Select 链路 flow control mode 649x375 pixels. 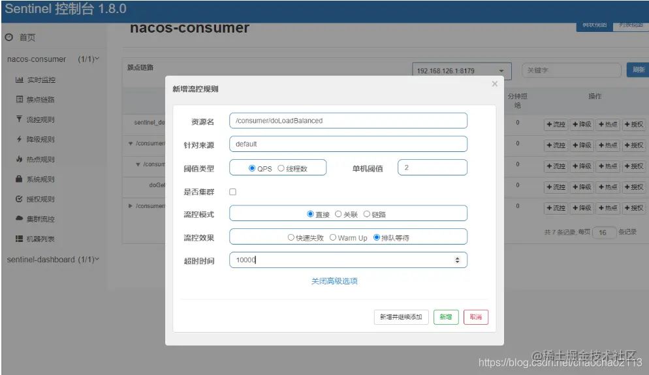point(367,214)
